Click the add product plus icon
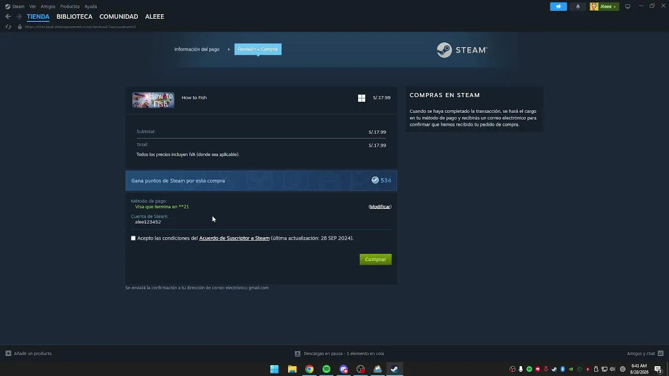Screen dimensions: 669x376 point(8,354)
